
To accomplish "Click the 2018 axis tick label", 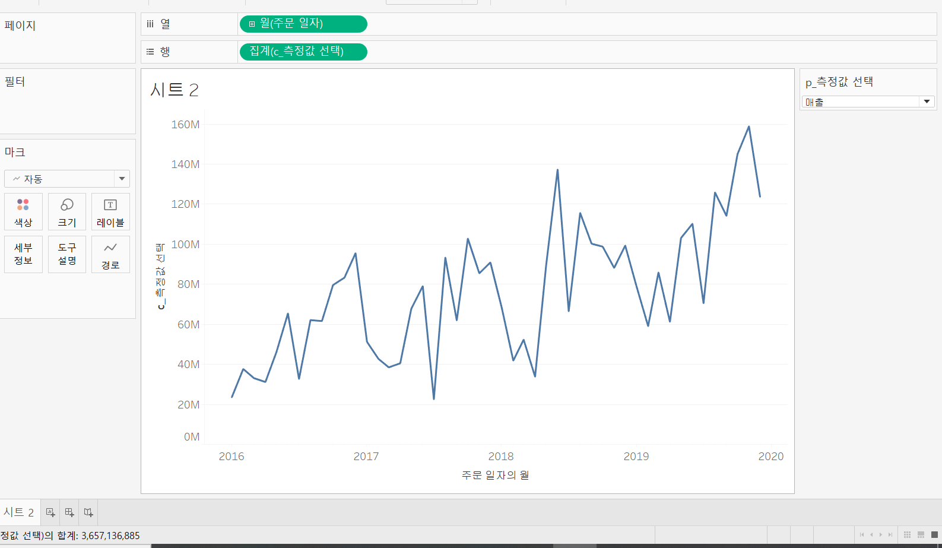I will (501, 457).
